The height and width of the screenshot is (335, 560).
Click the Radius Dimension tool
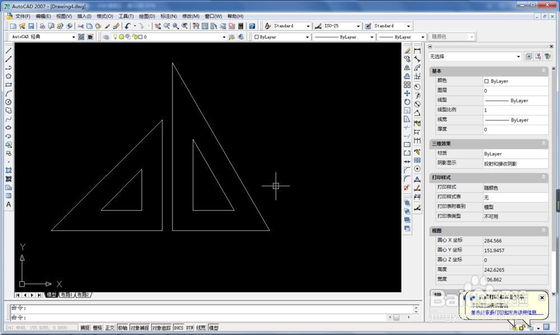417,87
